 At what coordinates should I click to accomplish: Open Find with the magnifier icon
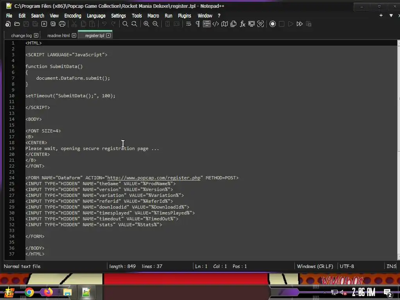tap(125, 24)
